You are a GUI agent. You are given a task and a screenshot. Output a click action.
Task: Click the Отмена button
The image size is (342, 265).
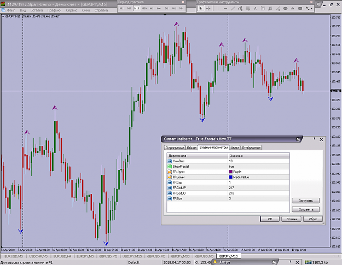coord(292,219)
